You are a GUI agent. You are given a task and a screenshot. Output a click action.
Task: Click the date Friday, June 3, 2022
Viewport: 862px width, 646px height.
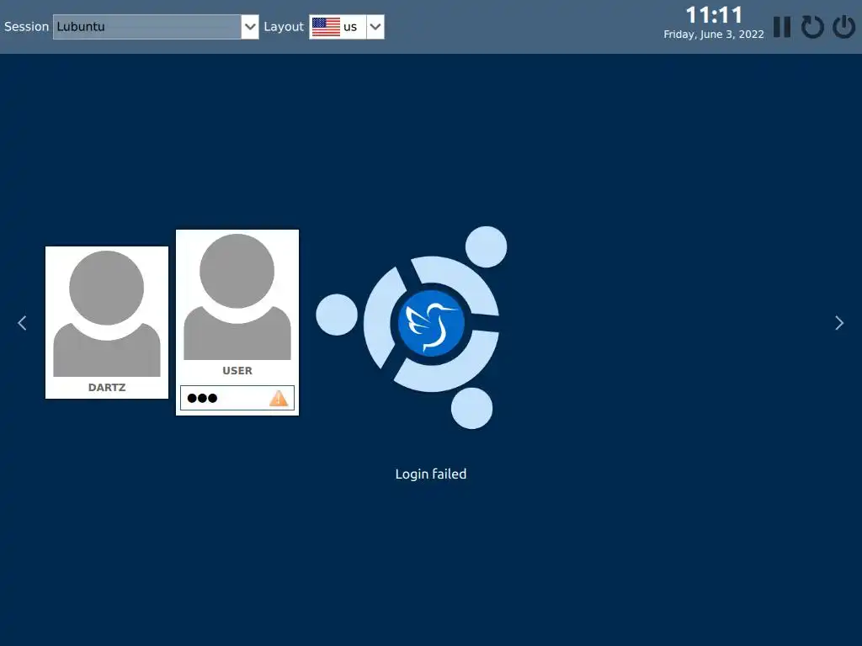coord(714,34)
